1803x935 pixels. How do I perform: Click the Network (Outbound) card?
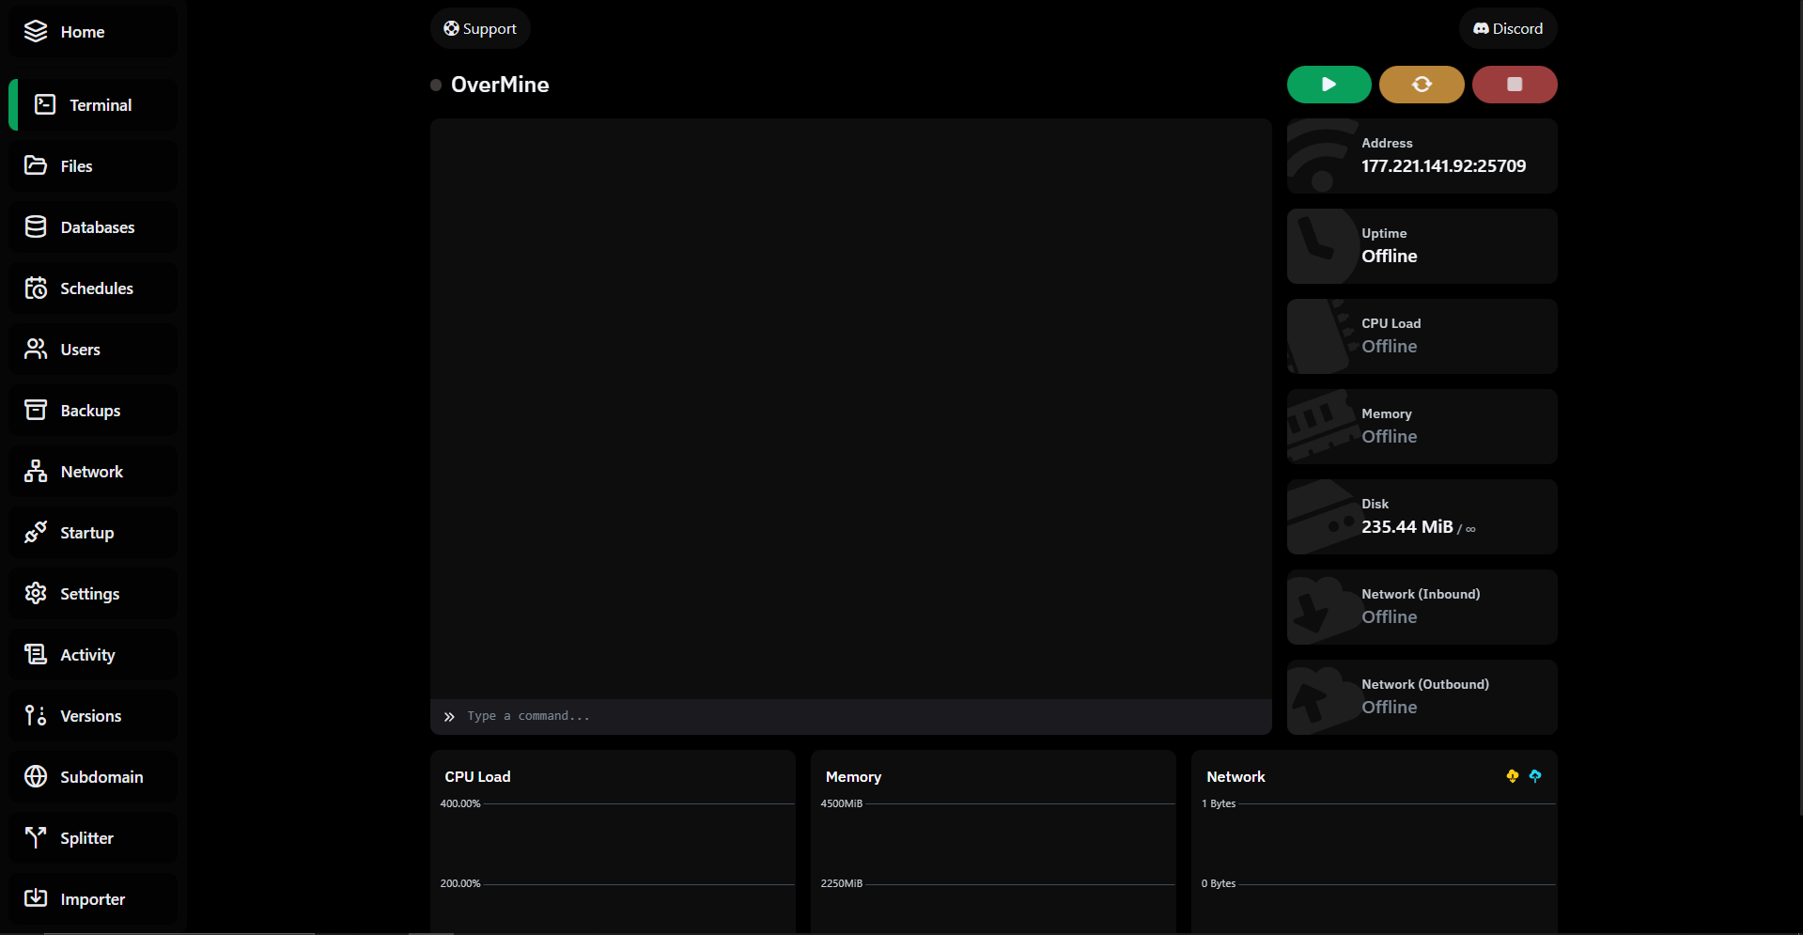(x=1422, y=697)
